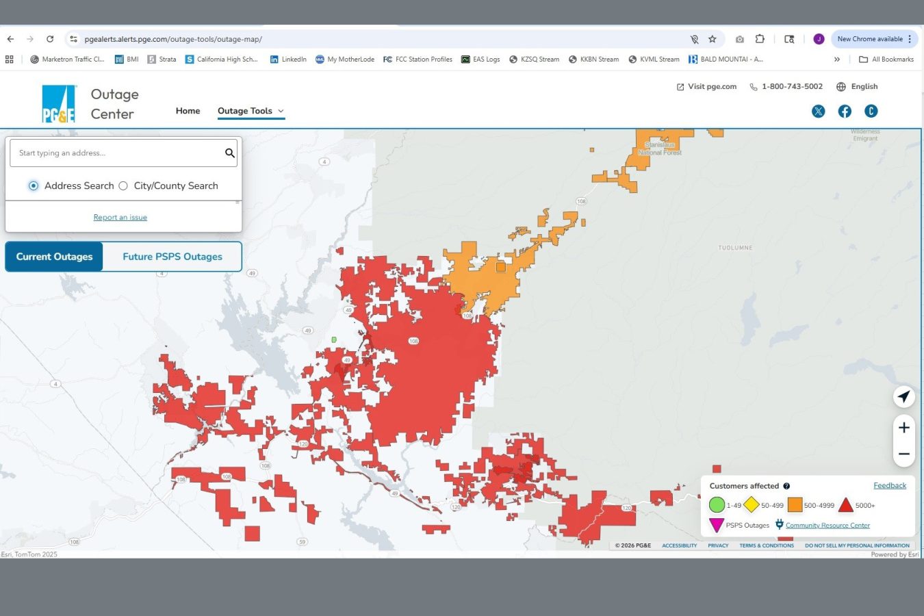This screenshot has width=924, height=616.
Task: Open the English language selector
Action: pyautogui.click(x=857, y=87)
